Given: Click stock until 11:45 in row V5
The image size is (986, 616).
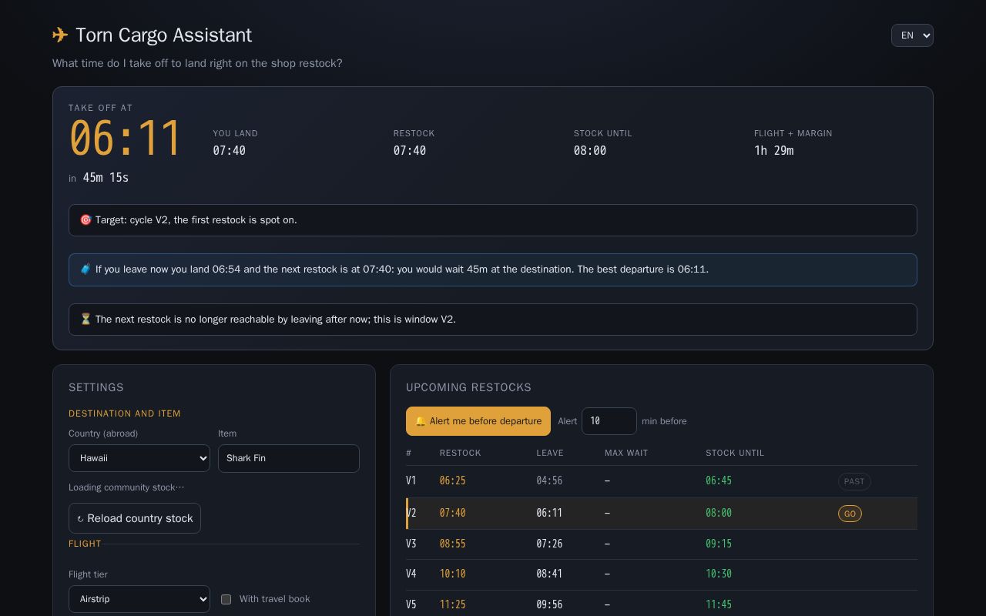Looking at the screenshot, I should click(719, 604).
